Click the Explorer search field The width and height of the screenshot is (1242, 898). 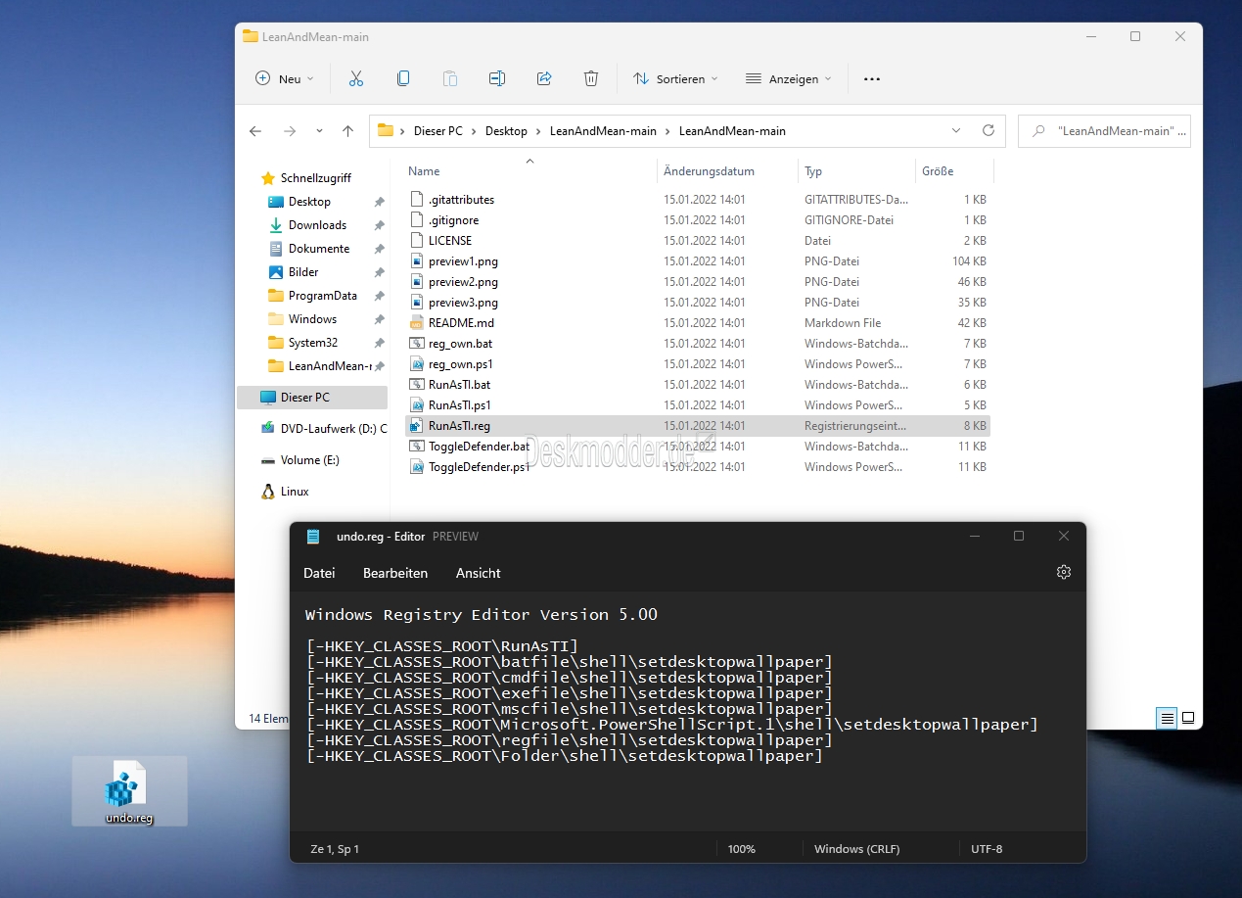[1104, 130]
